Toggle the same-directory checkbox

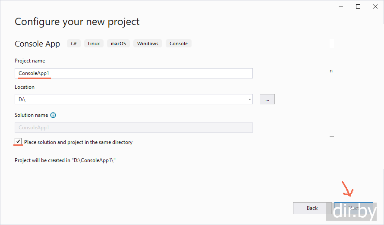click(18, 141)
